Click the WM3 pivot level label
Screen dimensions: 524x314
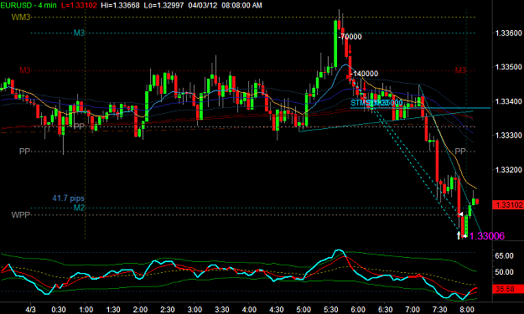[x=21, y=18]
